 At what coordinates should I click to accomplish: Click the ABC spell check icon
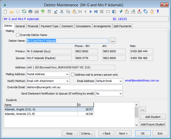[55, 12]
